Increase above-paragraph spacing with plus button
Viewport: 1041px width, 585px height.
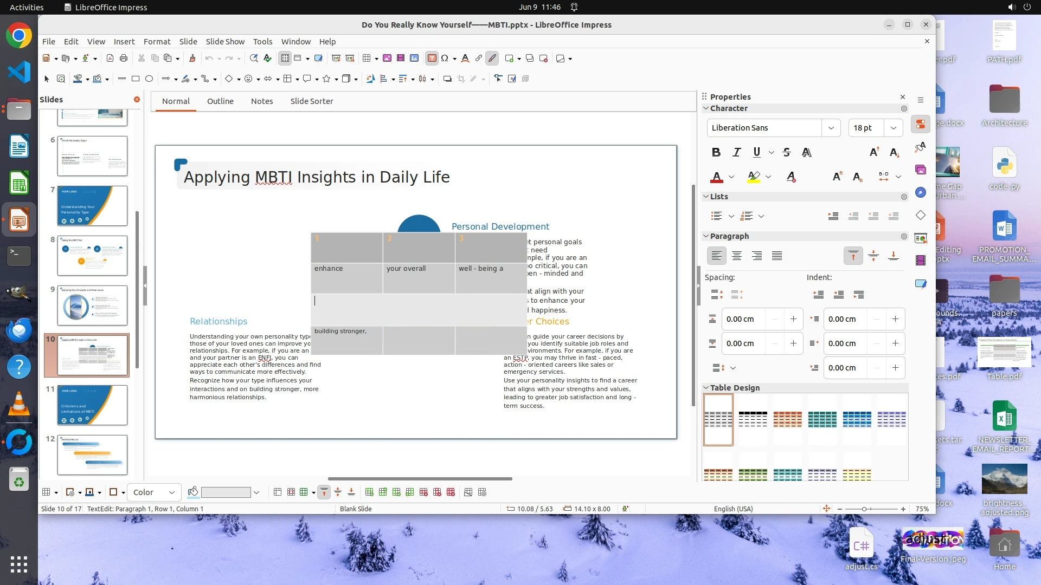(x=793, y=319)
